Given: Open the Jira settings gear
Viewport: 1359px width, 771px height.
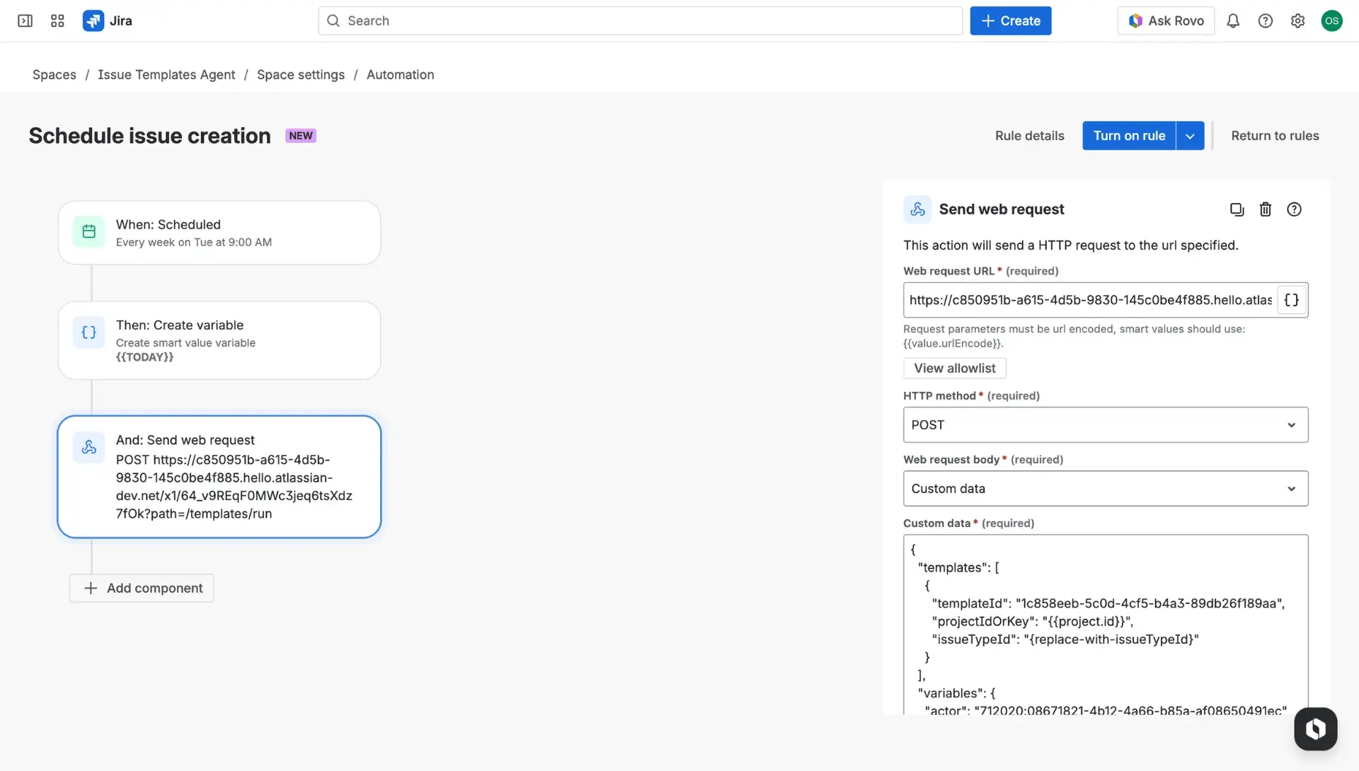Looking at the screenshot, I should point(1297,21).
